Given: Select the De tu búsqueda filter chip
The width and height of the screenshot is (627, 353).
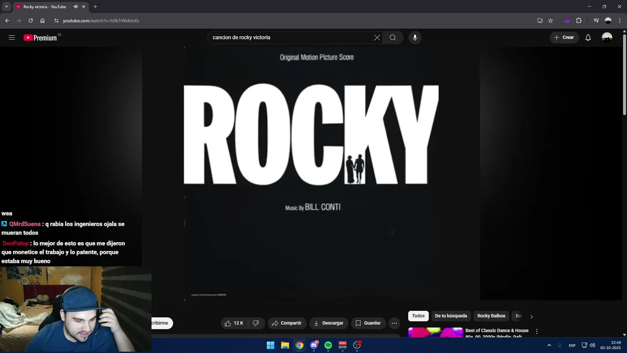Looking at the screenshot, I should click(451, 316).
